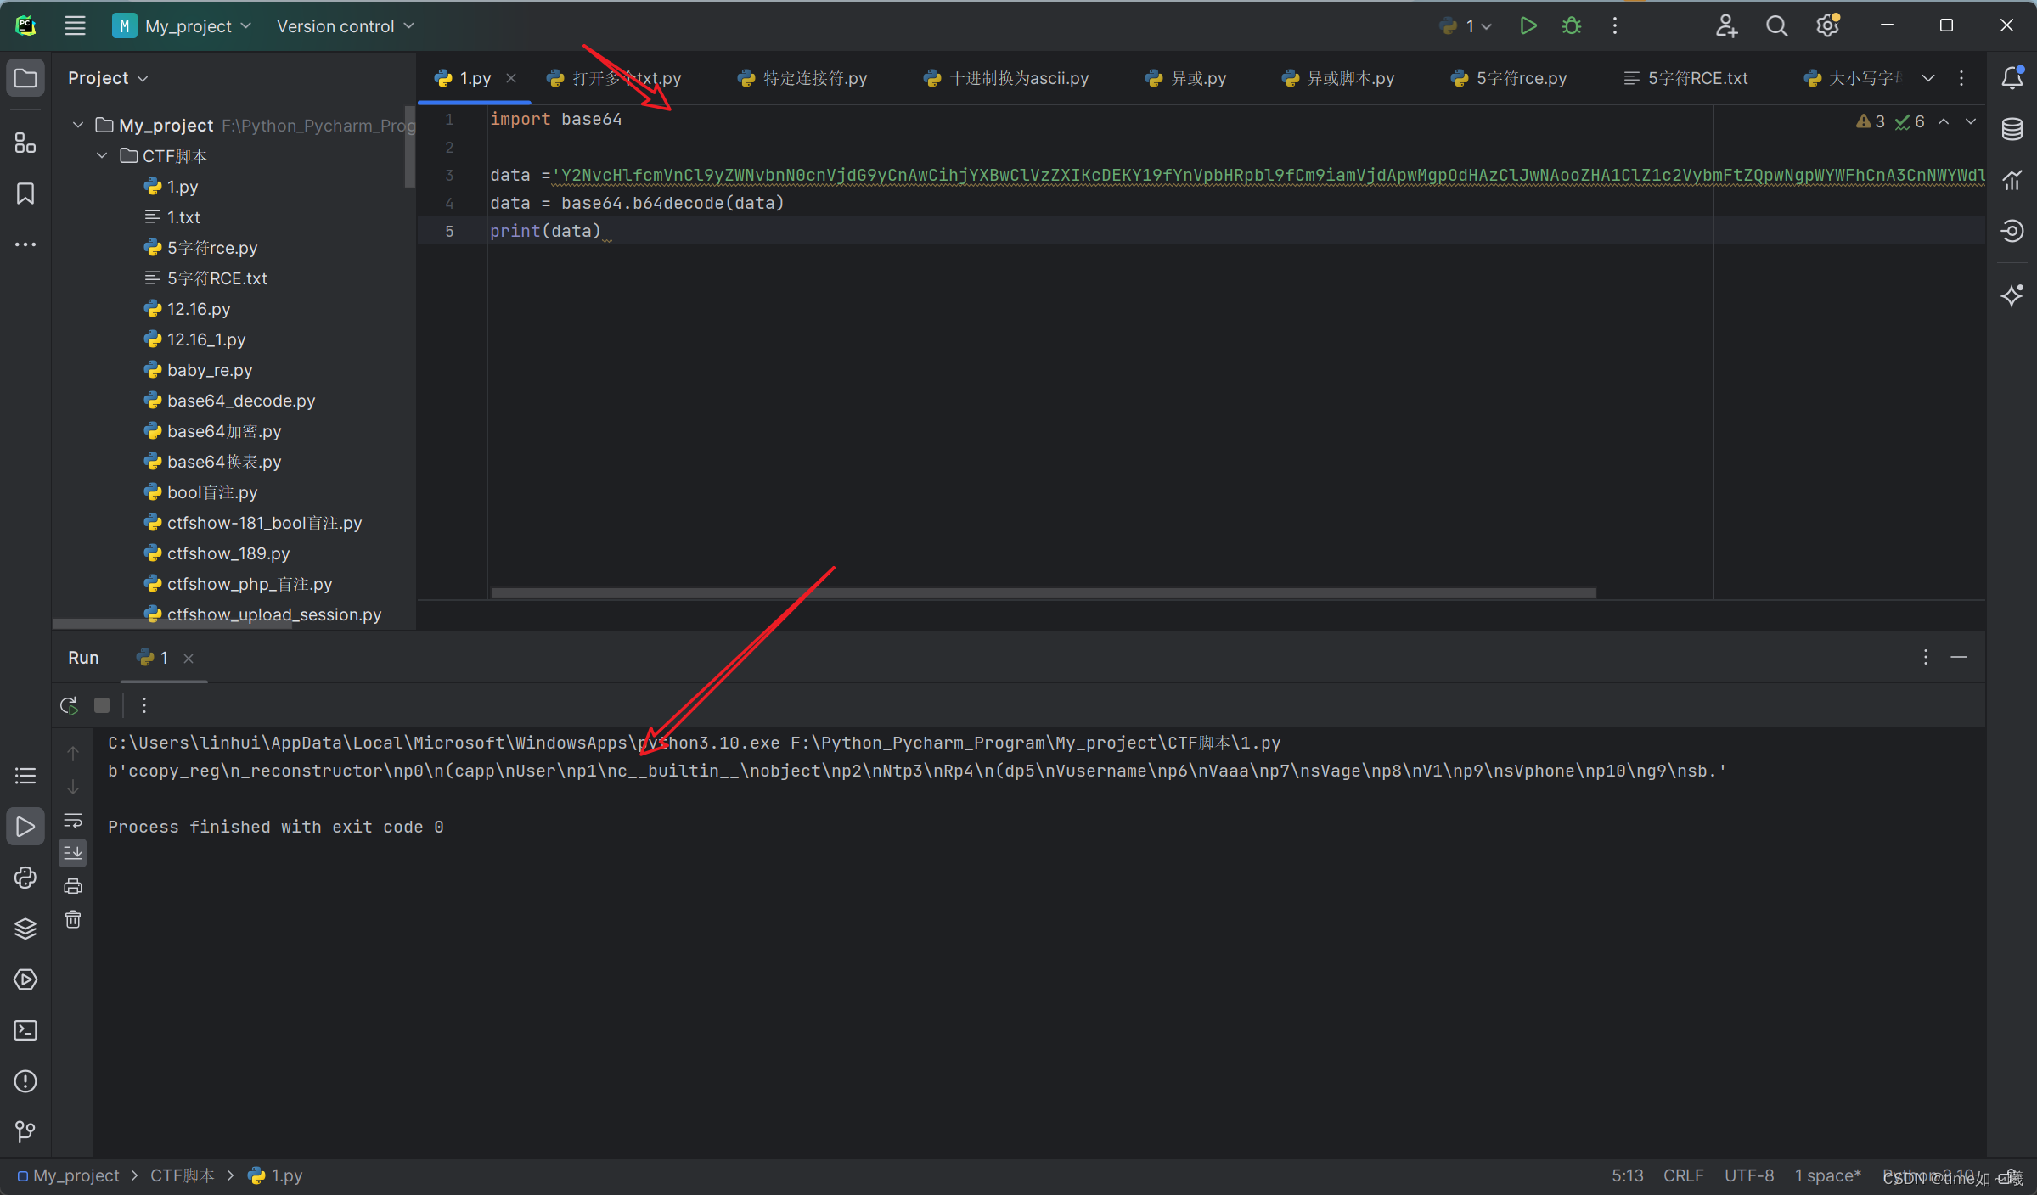Image resolution: width=2037 pixels, height=1195 pixels.
Task: Change line separator CRLF in status bar
Action: click(1683, 1175)
